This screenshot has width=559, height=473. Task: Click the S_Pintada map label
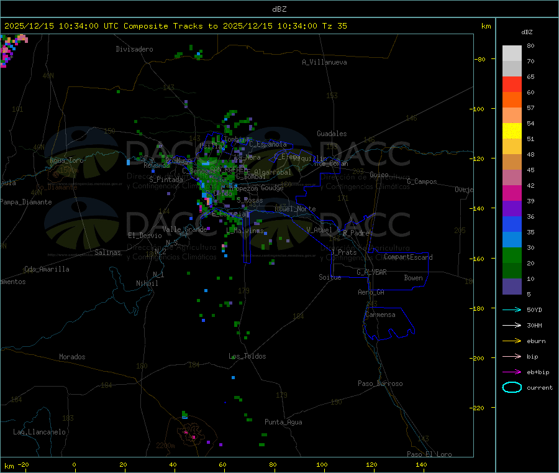(x=166, y=180)
